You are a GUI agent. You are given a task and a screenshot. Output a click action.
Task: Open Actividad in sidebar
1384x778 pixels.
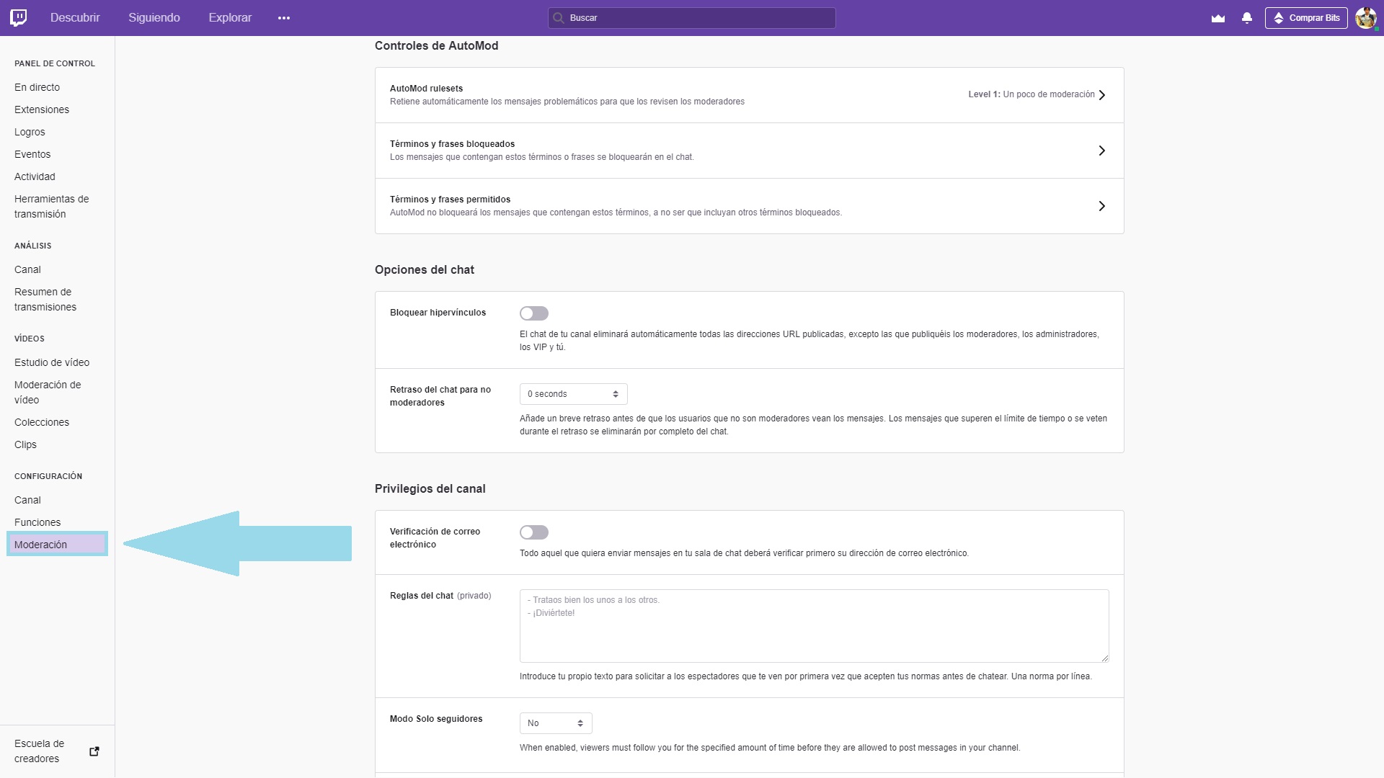pos(35,176)
